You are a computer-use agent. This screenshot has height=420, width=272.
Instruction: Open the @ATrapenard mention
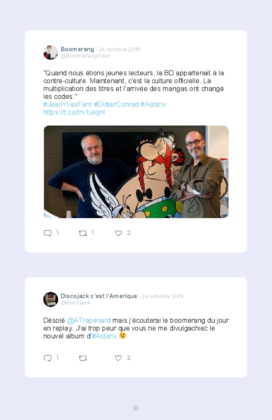pyautogui.click(x=89, y=320)
